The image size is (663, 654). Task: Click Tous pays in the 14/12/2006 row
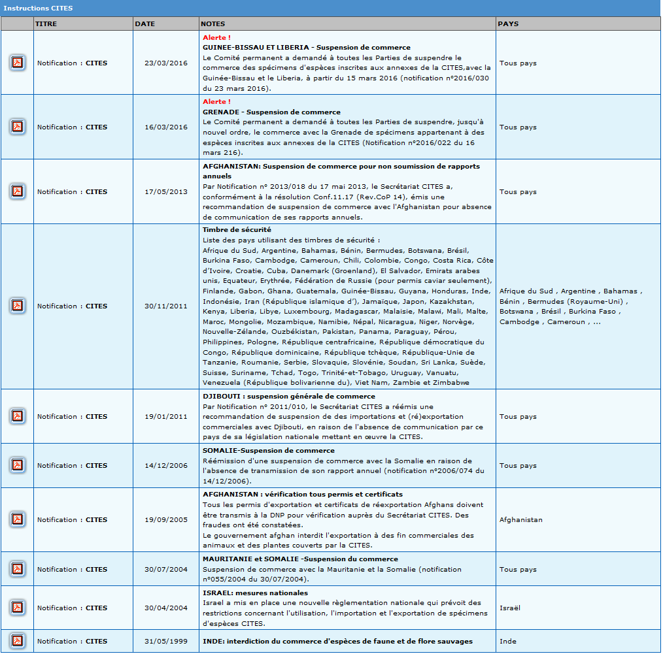pos(518,466)
